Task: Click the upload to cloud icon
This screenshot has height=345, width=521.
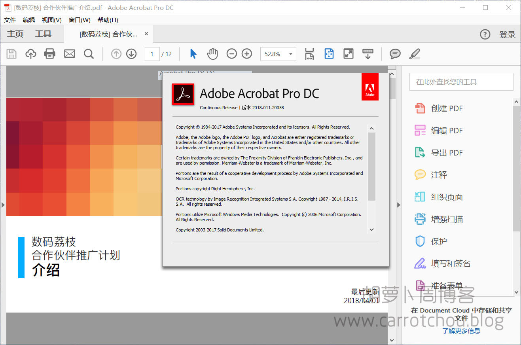Action: click(30, 54)
